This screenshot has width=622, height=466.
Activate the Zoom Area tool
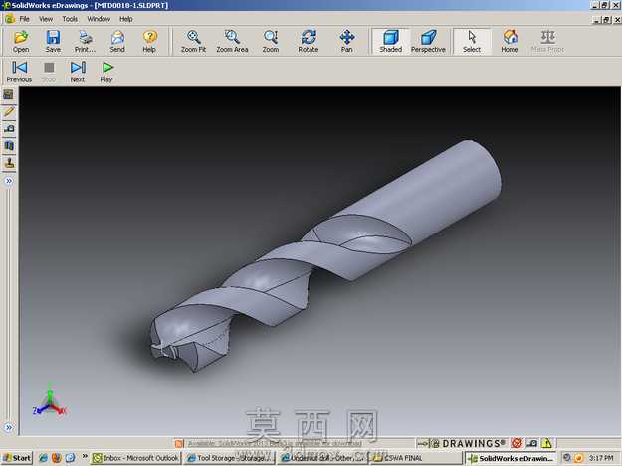[232, 41]
